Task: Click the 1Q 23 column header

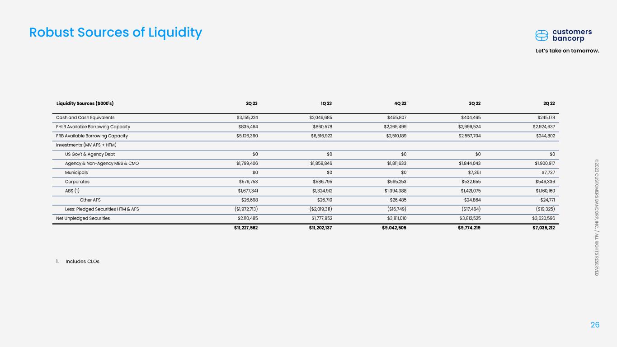Action: (x=326, y=103)
